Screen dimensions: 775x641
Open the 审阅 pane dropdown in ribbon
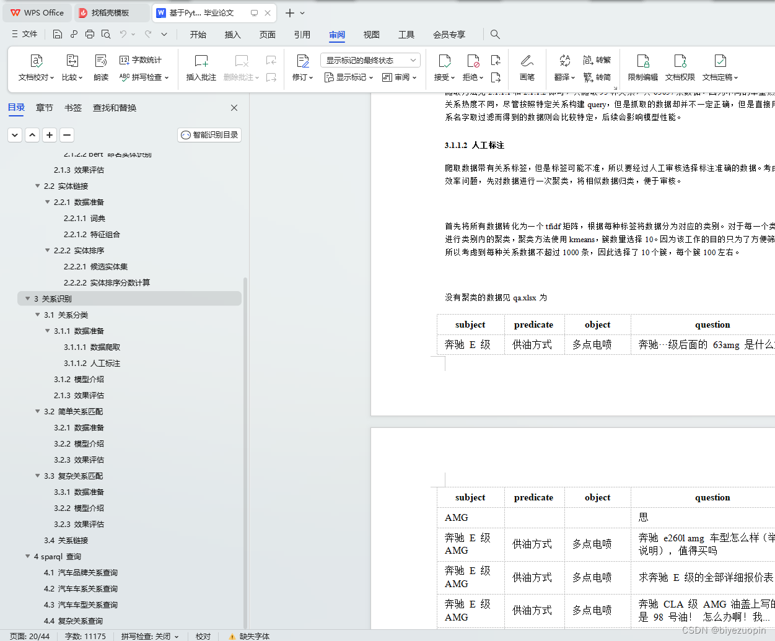(x=400, y=77)
